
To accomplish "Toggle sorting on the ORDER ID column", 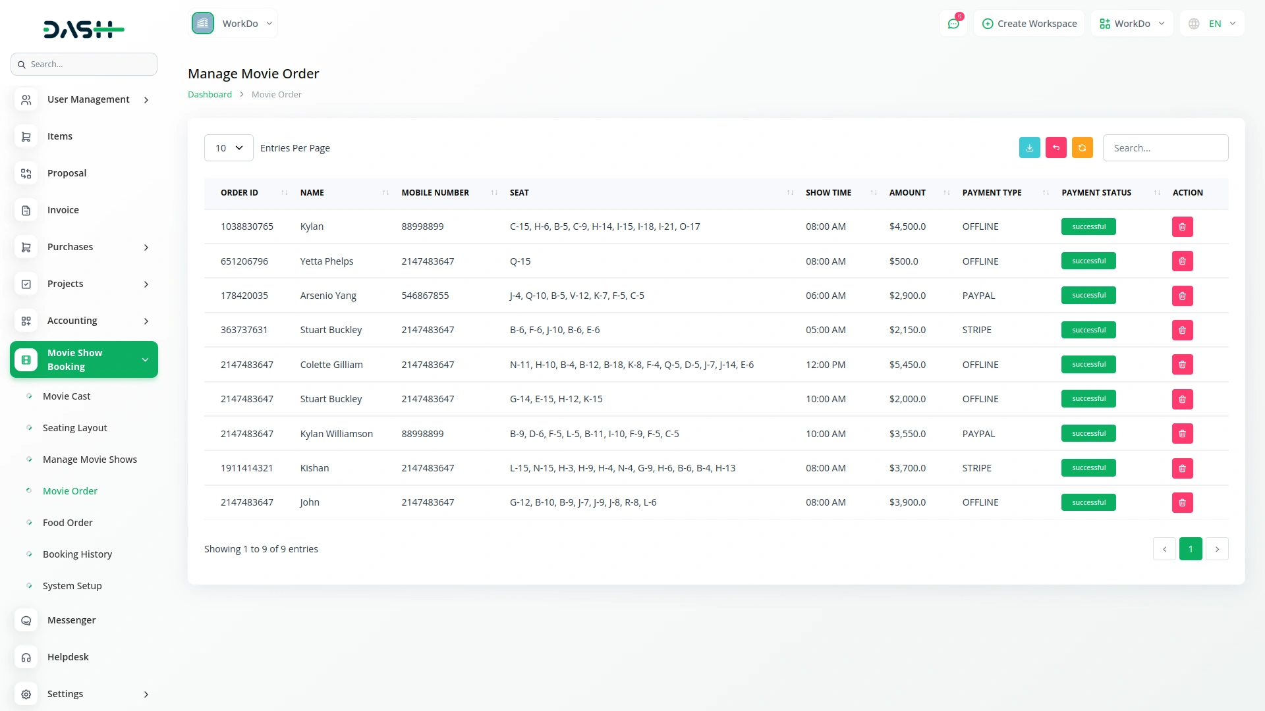I will [284, 192].
